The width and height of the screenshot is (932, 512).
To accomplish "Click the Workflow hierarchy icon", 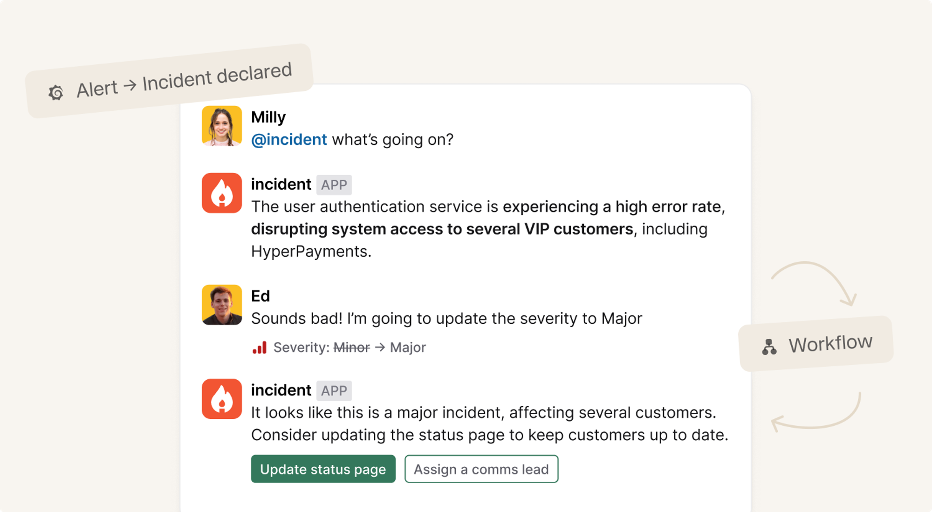I will point(769,347).
